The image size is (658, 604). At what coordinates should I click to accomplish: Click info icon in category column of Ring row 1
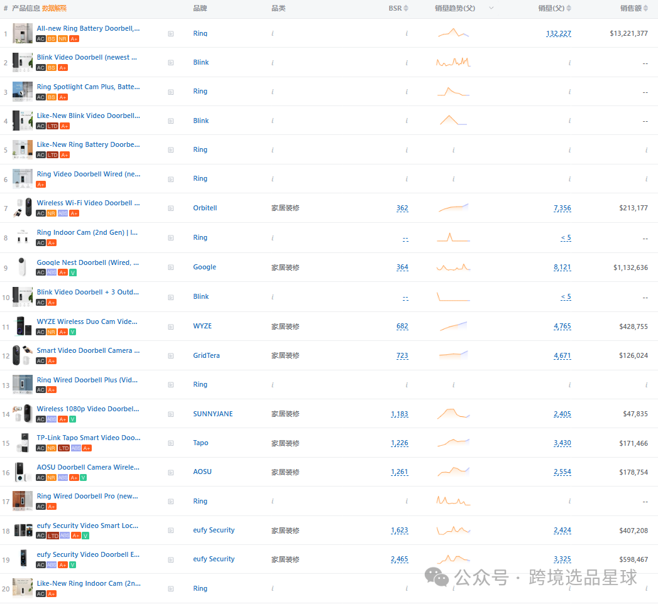point(273,33)
